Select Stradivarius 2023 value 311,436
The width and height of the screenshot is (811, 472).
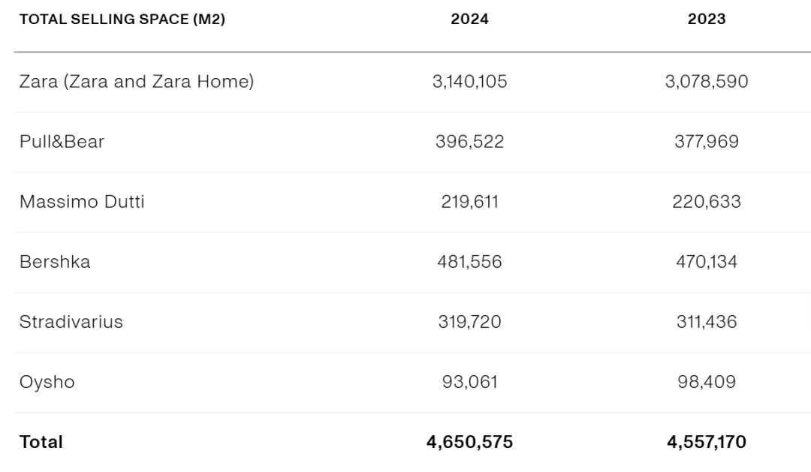tap(707, 322)
